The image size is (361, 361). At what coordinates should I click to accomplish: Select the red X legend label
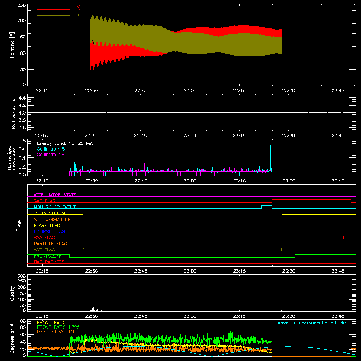[x=78, y=8]
